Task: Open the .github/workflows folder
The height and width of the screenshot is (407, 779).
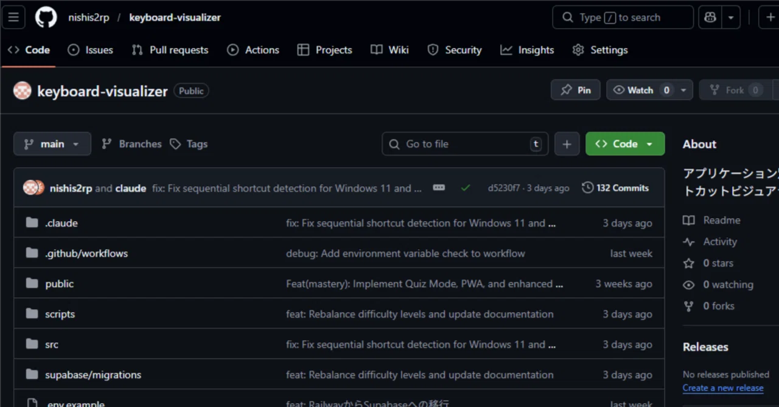Action: pyautogui.click(x=86, y=253)
